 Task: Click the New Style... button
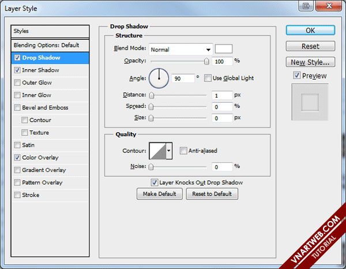(310, 62)
